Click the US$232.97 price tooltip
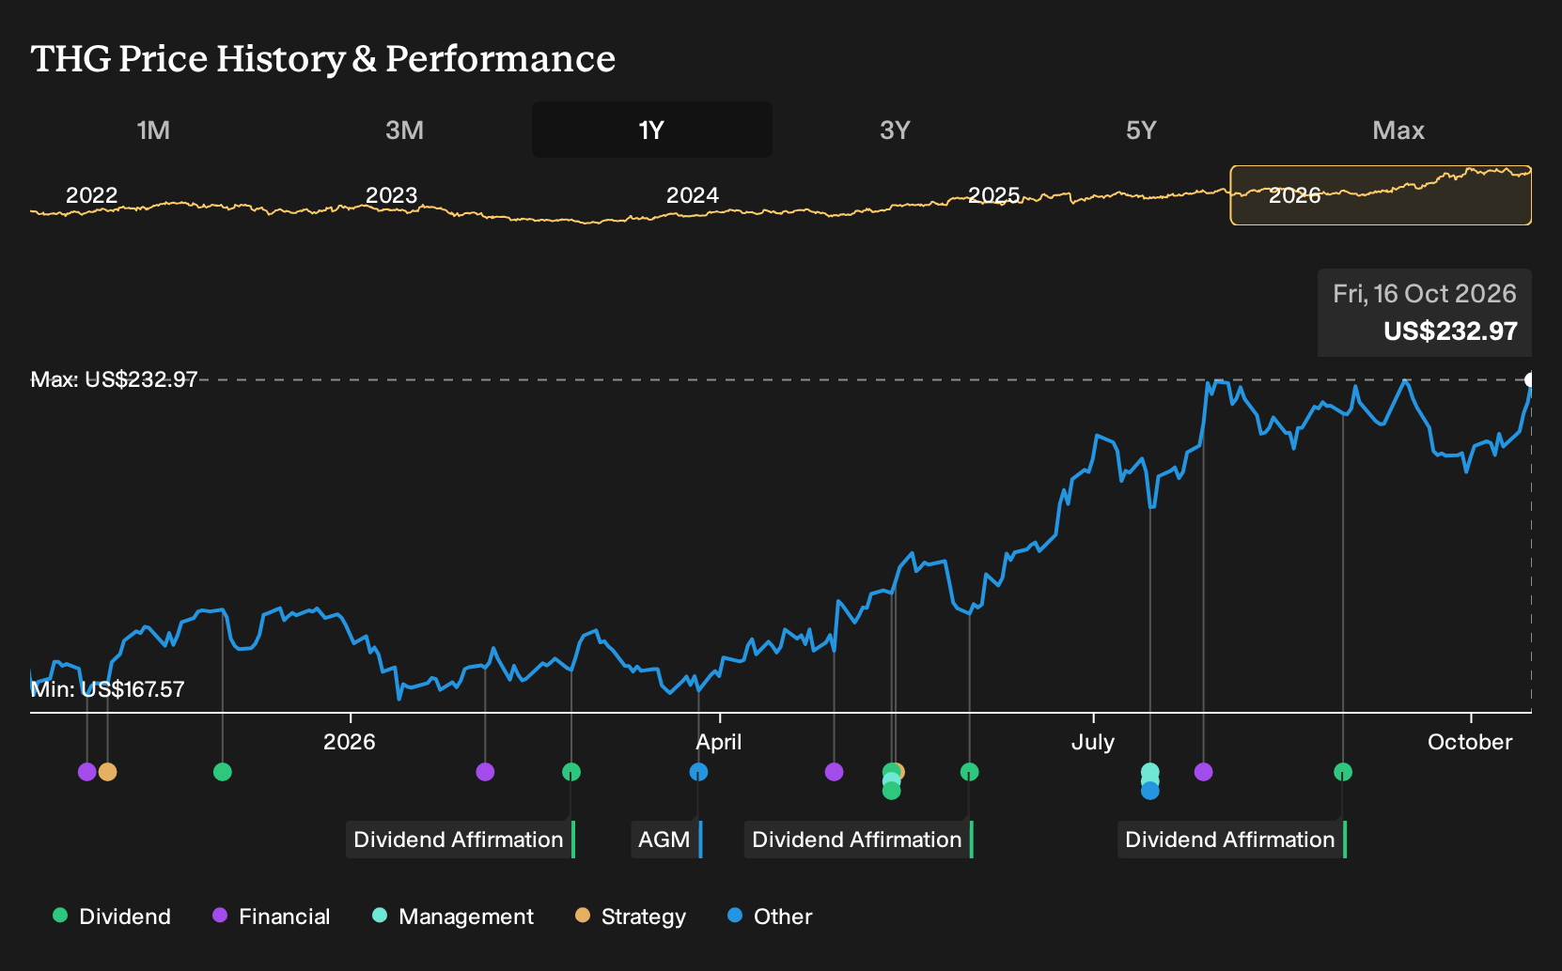 (1425, 313)
